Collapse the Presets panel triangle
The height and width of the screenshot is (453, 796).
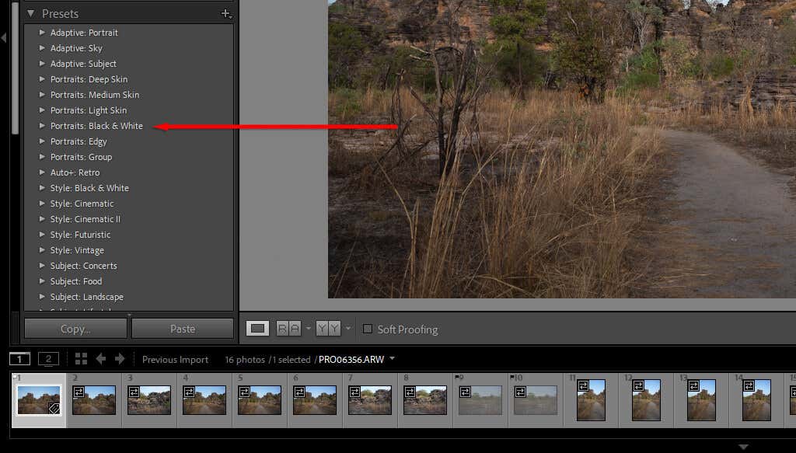coord(30,13)
